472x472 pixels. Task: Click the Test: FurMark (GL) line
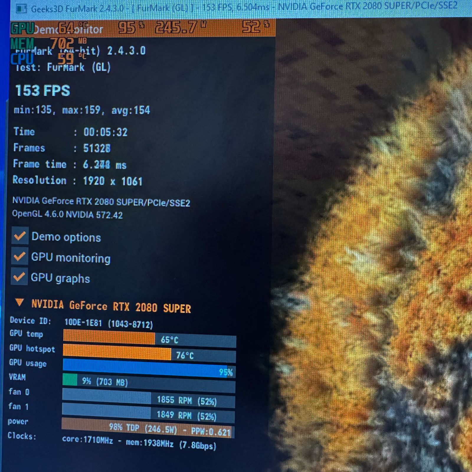[63, 68]
